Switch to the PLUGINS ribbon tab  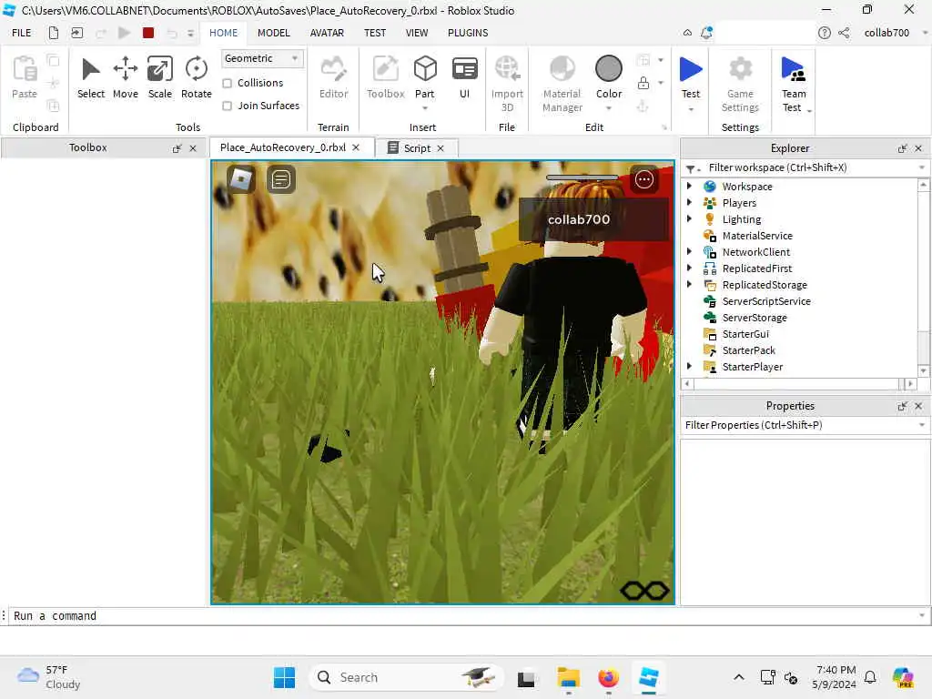coord(468,33)
